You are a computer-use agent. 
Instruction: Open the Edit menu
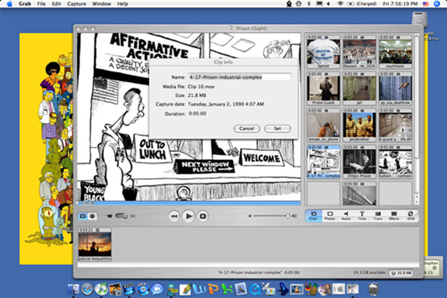tap(56, 3)
